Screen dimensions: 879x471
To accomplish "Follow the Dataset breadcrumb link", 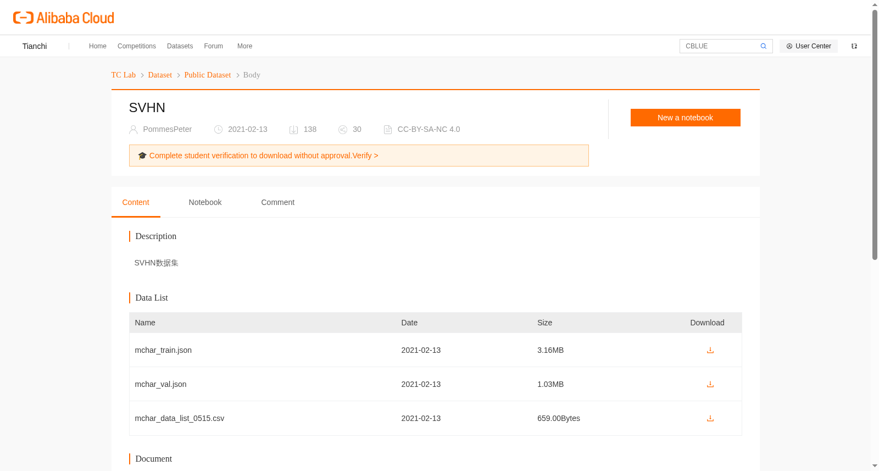I will [160, 75].
